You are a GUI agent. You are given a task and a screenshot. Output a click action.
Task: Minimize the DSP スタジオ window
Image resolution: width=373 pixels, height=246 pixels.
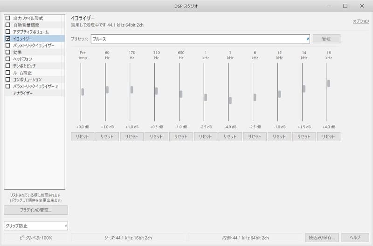coord(329,6)
